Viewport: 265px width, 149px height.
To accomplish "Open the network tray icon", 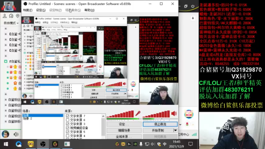I will (x=147, y=144).
